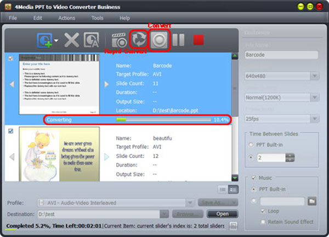Click the round Convert button
The height and width of the screenshot is (237, 329).
[159, 40]
